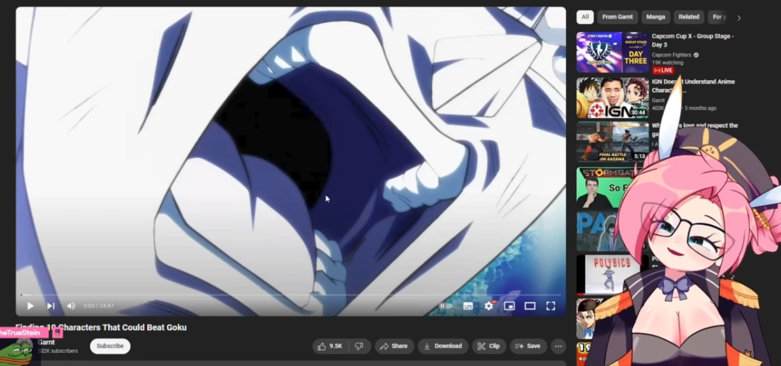Turn on subtitles/closed captions
Screen dimensions: 781x366
tap(468, 306)
